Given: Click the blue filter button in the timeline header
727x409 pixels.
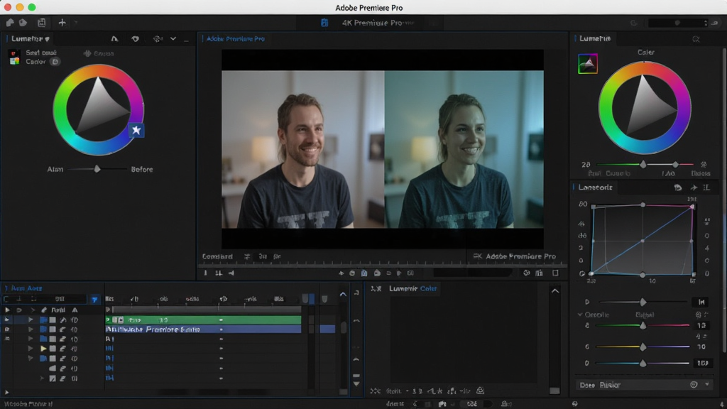Looking at the screenshot, I should tap(94, 300).
